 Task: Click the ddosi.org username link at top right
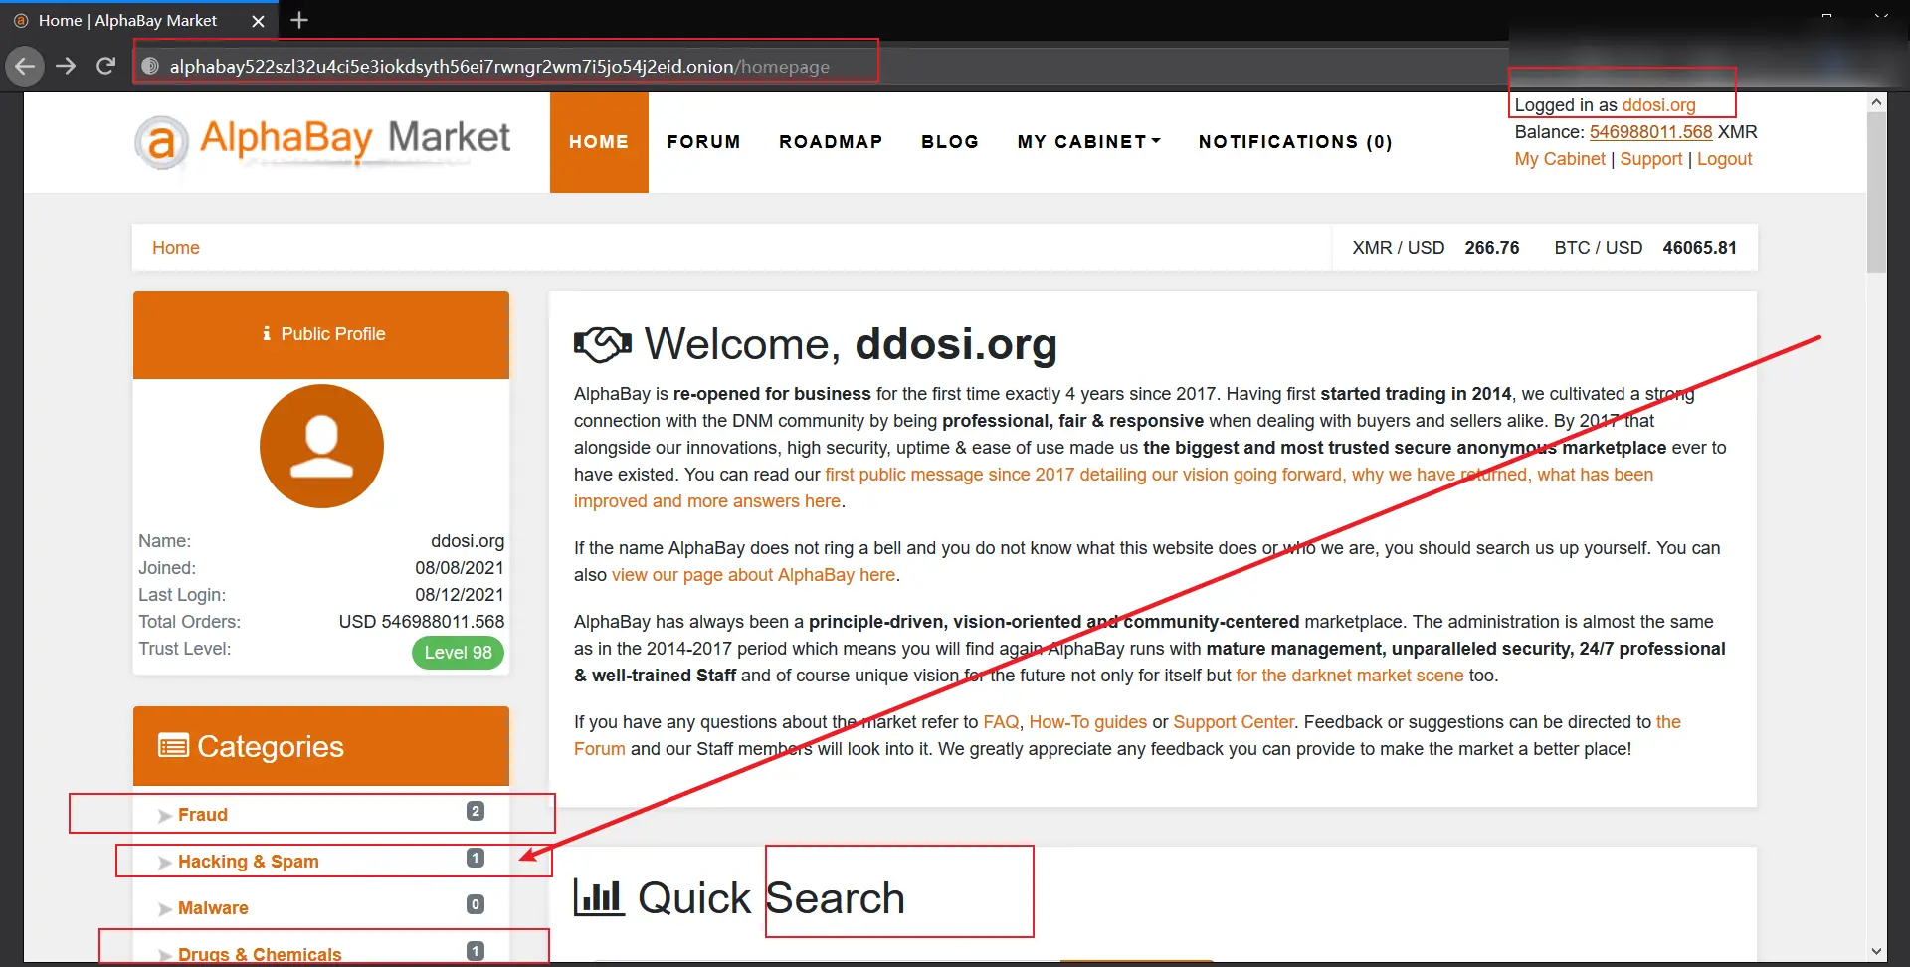point(1658,105)
